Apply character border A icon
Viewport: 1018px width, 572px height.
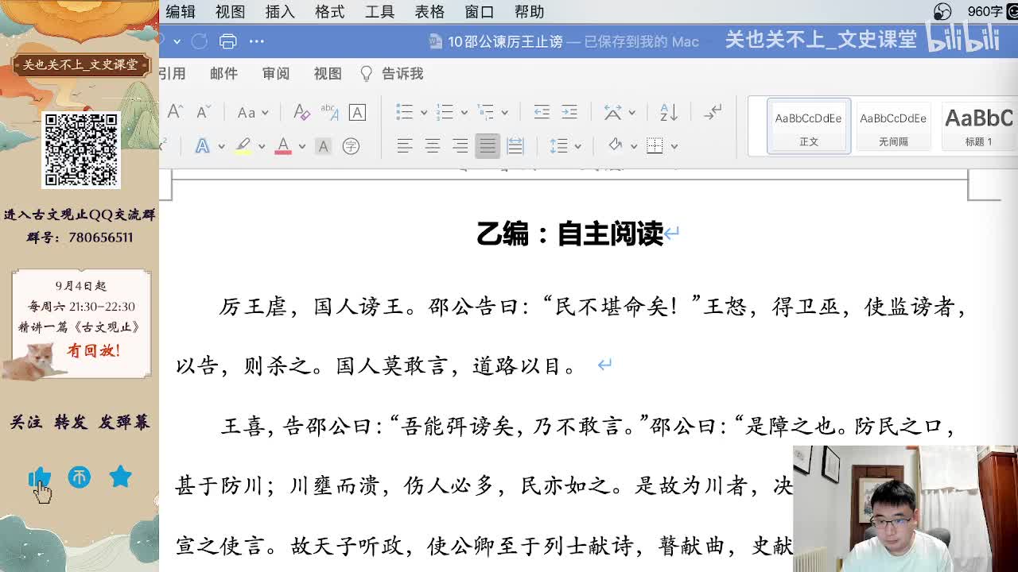tap(357, 112)
